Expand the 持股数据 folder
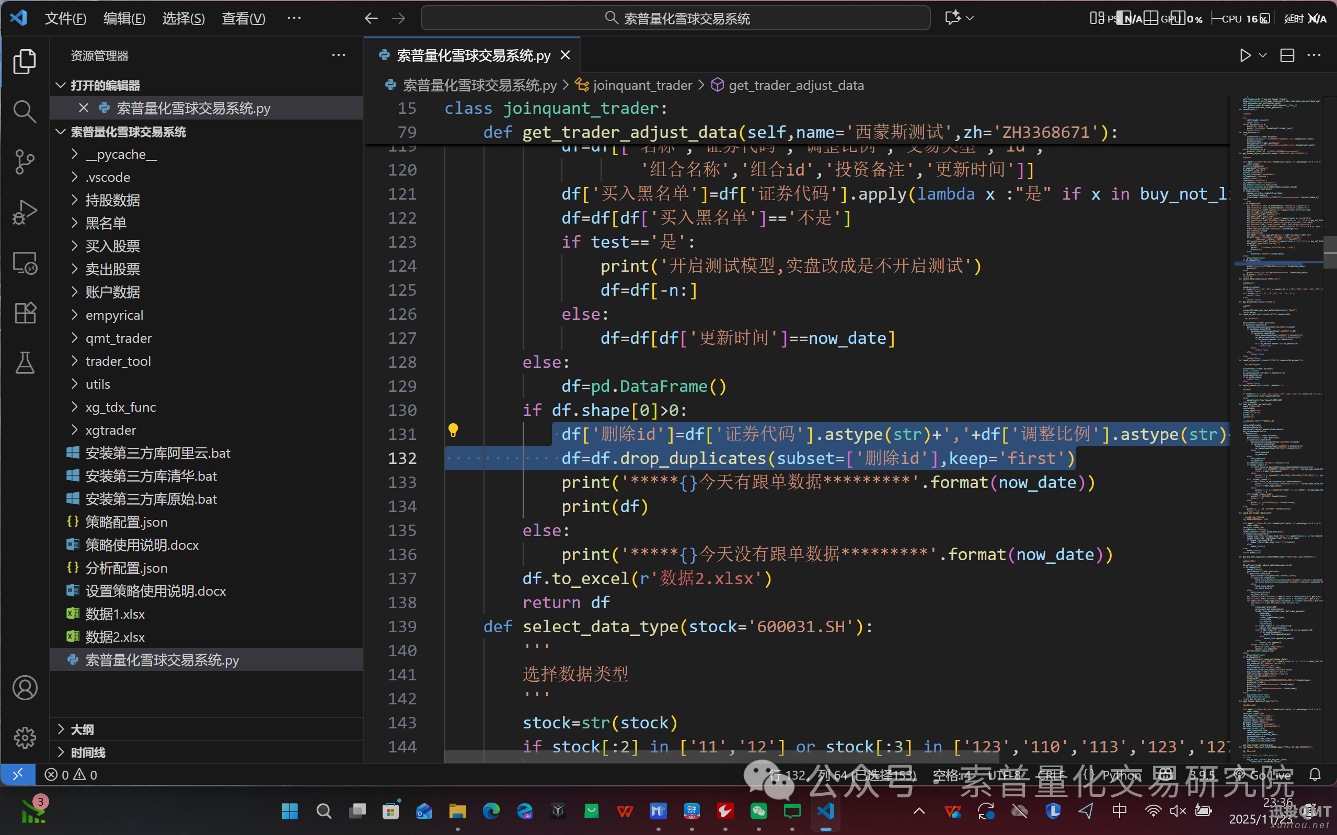1337x835 pixels. pos(113,200)
